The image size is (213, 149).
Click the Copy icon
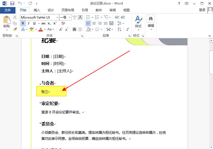click(x=15, y=23)
